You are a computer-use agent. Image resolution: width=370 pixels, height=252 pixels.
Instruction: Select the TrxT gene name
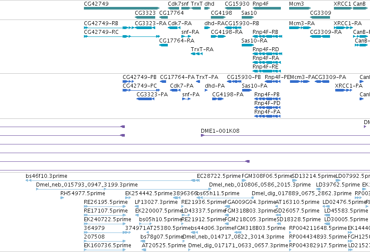point(197,4)
